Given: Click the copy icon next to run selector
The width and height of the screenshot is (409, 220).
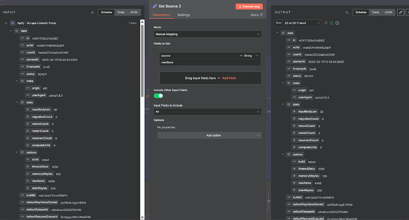Looking at the screenshot, I should click(x=326, y=23).
